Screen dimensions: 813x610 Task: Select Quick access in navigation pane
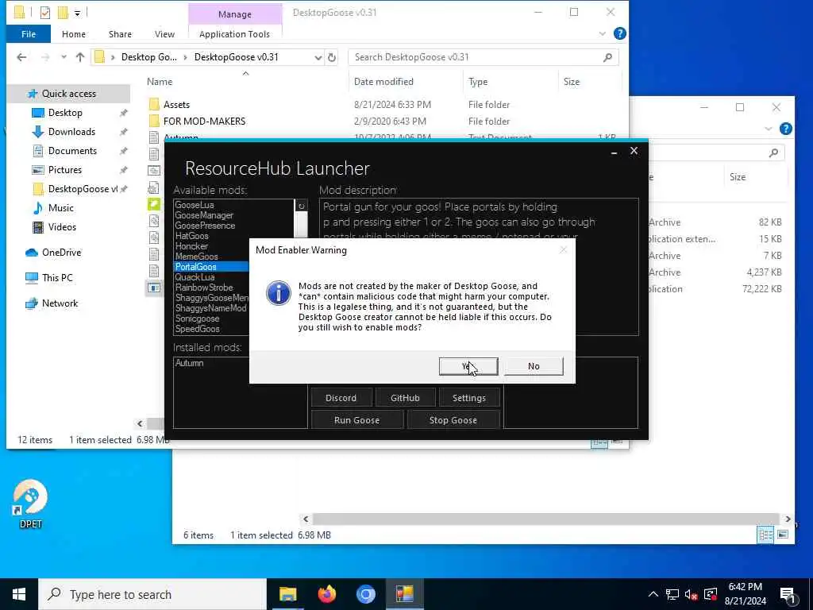[x=68, y=94]
